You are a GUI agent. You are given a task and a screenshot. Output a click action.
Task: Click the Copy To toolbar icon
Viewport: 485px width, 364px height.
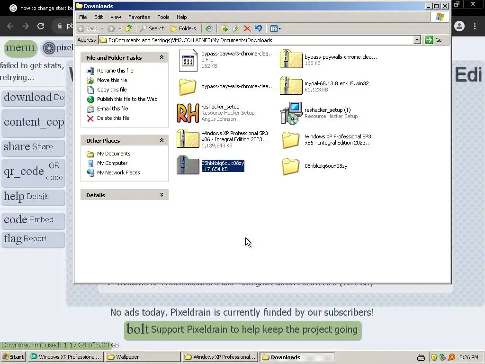(236, 28)
